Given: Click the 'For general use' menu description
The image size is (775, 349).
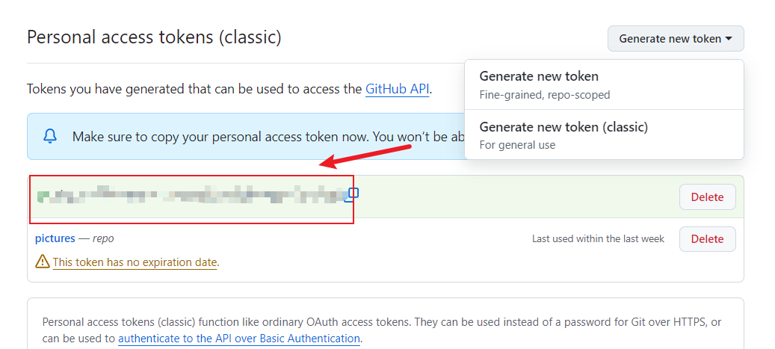Looking at the screenshot, I should 517,145.
